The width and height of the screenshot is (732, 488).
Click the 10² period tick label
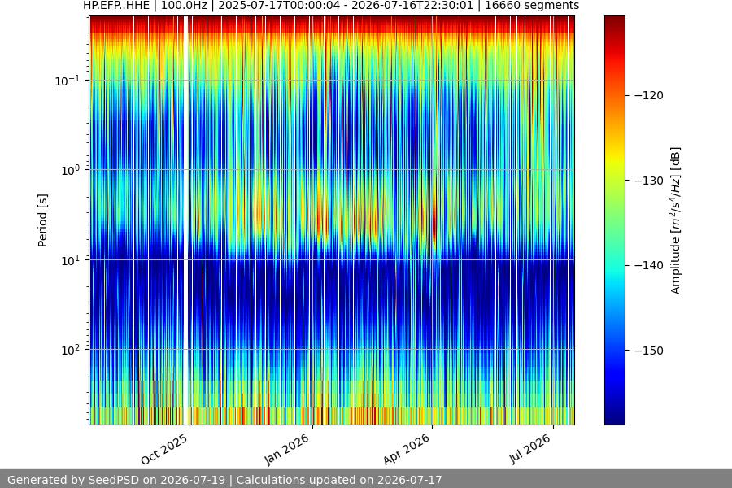(71, 350)
